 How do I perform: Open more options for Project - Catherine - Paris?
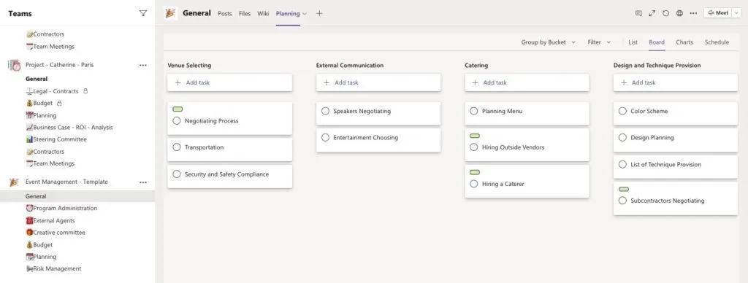click(x=142, y=65)
